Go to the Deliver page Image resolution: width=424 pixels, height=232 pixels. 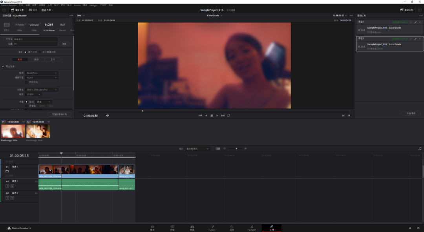click(x=272, y=228)
